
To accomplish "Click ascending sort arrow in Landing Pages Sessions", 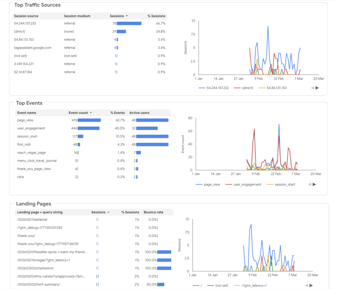I will tap(108, 212).
